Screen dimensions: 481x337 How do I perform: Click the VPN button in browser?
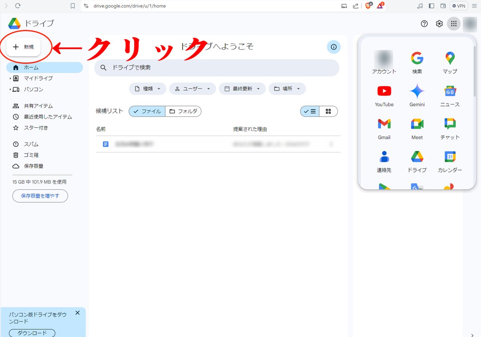[x=459, y=6]
